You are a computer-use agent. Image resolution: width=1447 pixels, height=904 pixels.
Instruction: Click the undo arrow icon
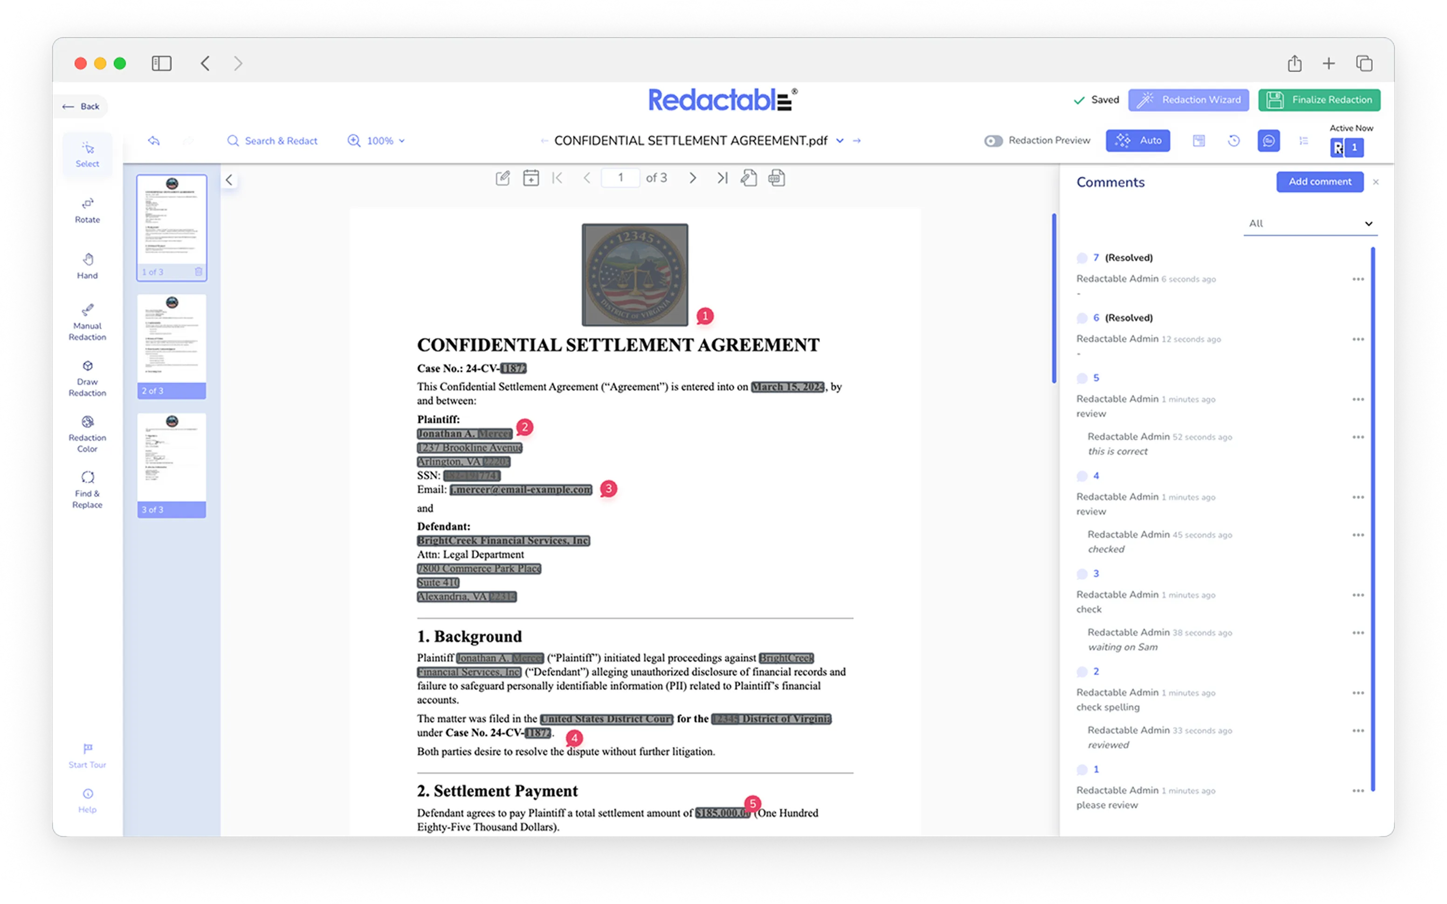(x=154, y=141)
